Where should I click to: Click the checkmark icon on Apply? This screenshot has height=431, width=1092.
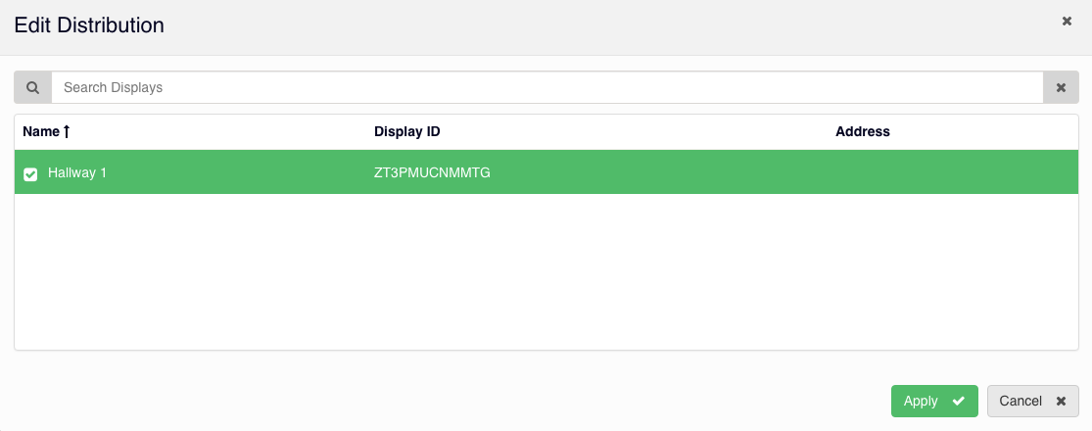click(x=958, y=401)
